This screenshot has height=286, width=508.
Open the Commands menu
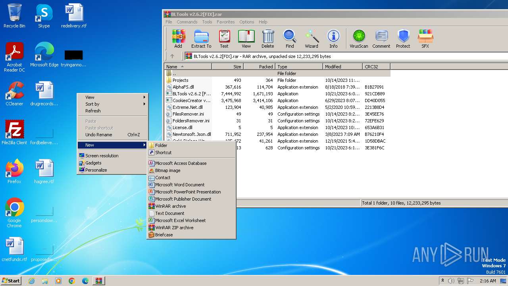(187, 22)
